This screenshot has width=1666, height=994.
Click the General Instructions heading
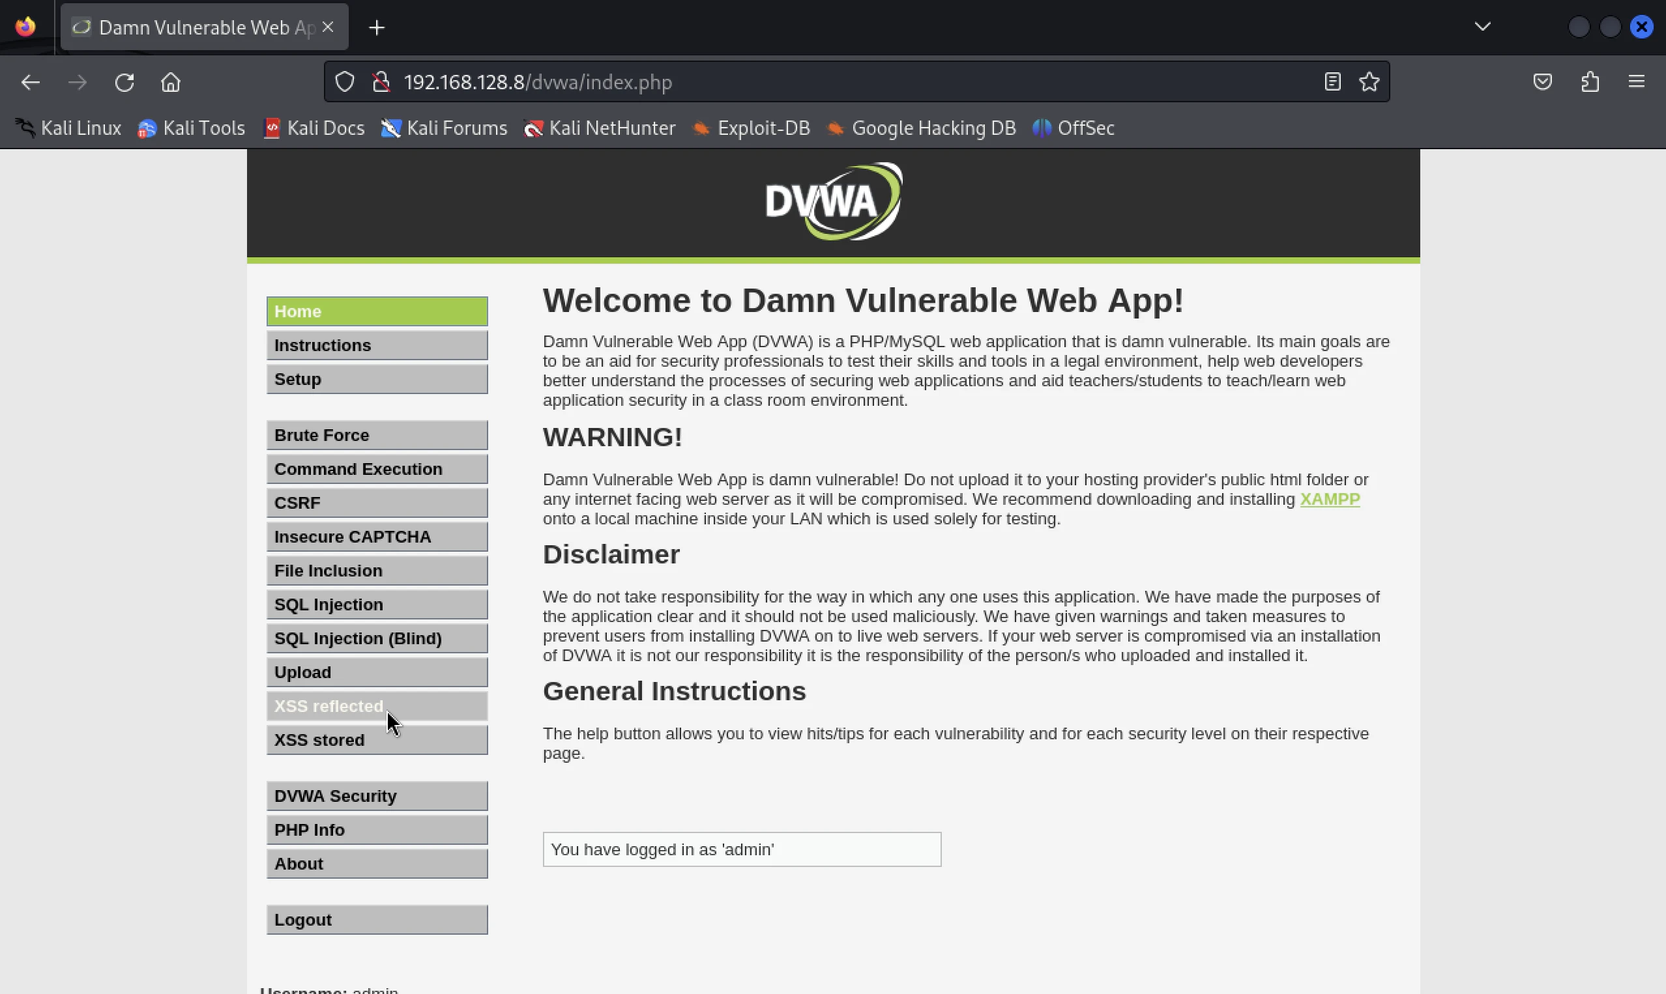pyautogui.click(x=674, y=691)
